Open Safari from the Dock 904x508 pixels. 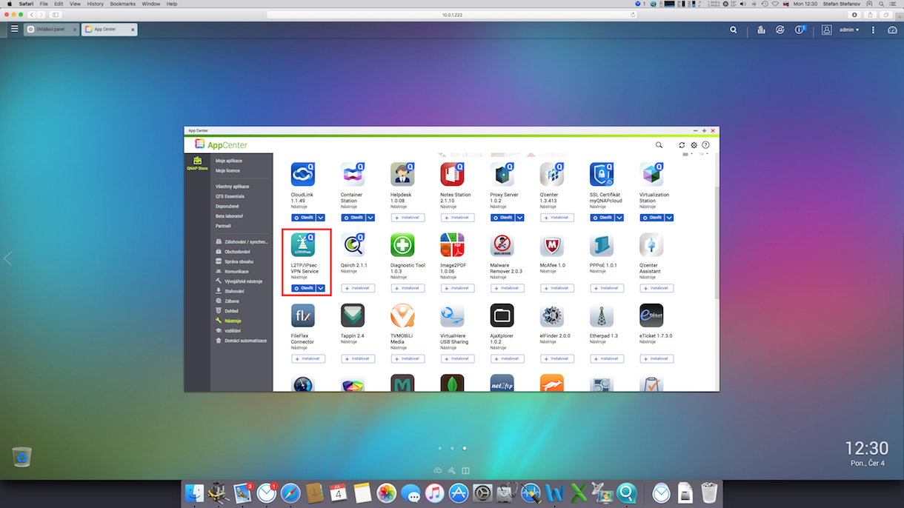point(290,492)
